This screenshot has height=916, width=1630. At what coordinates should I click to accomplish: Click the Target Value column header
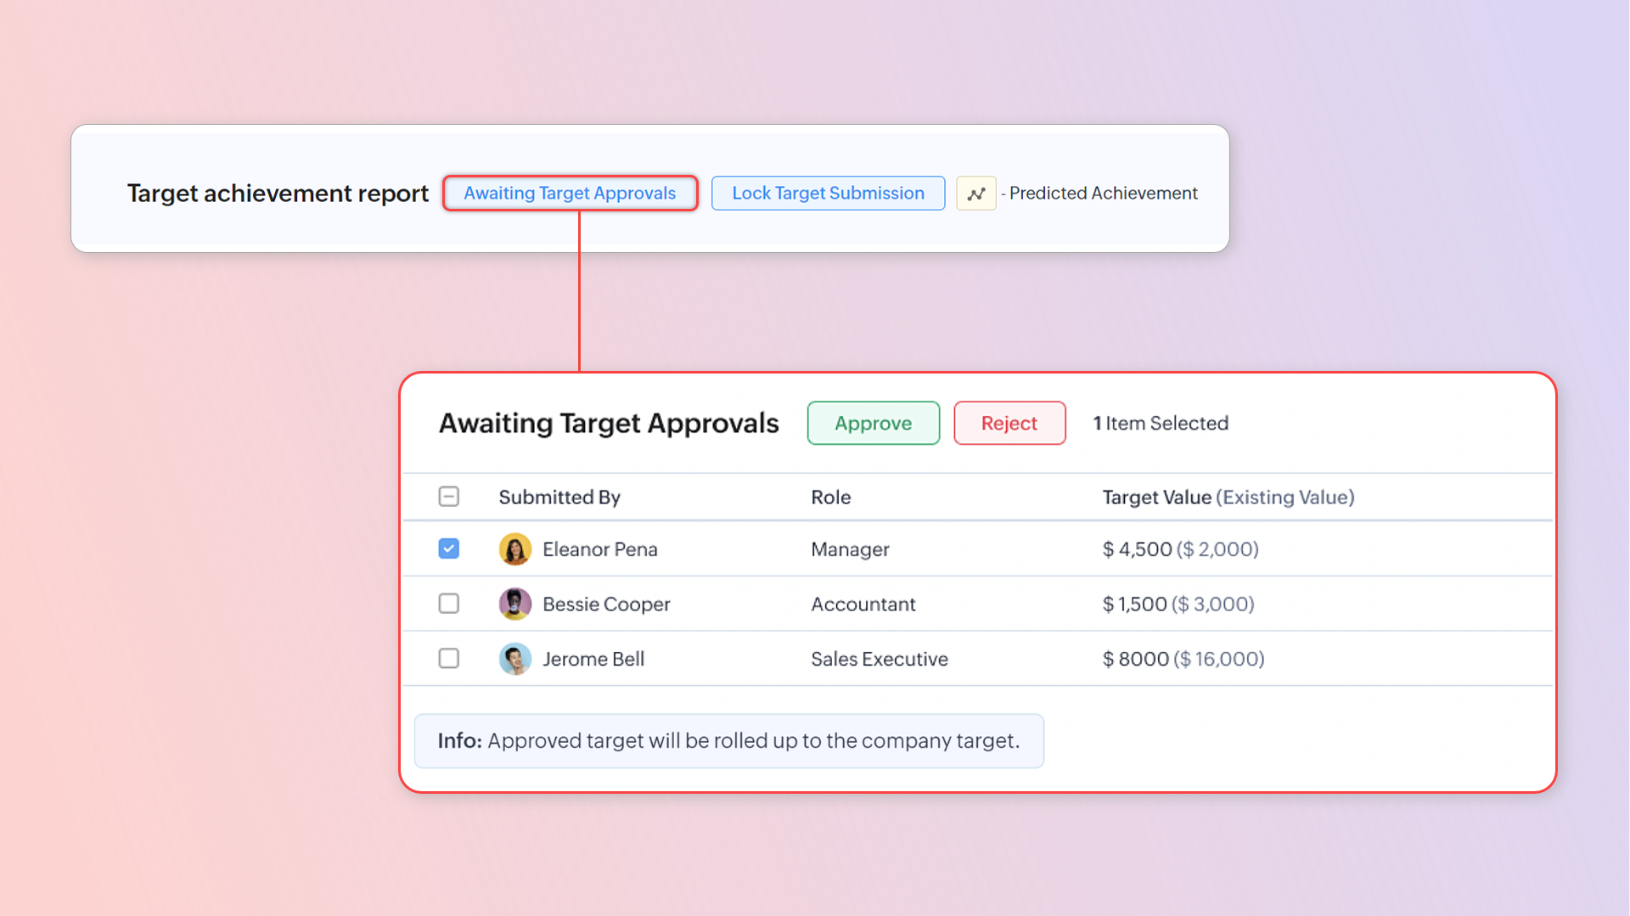point(1156,497)
